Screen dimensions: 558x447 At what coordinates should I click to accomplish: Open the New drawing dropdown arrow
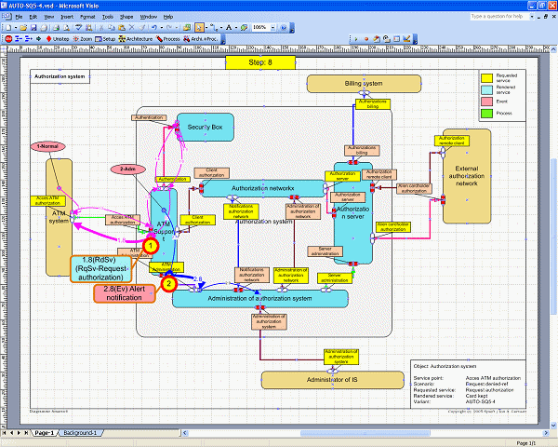(15, 28)
